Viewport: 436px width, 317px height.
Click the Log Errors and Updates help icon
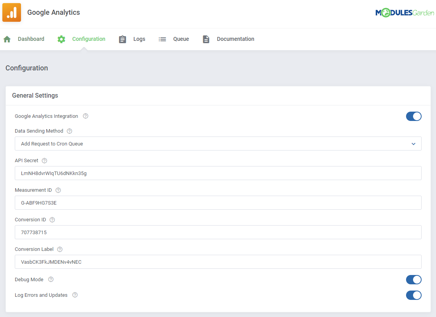(x=75, y=295)
